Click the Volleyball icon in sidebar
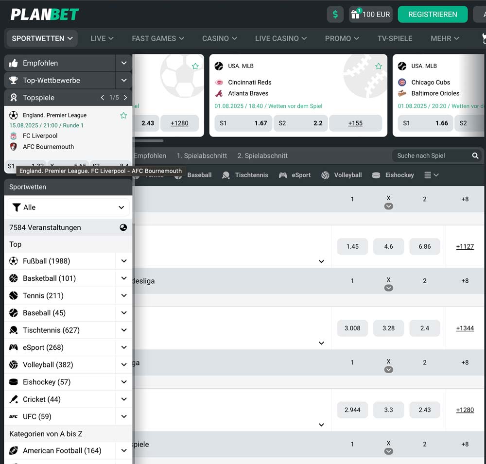 click(13, 365)
